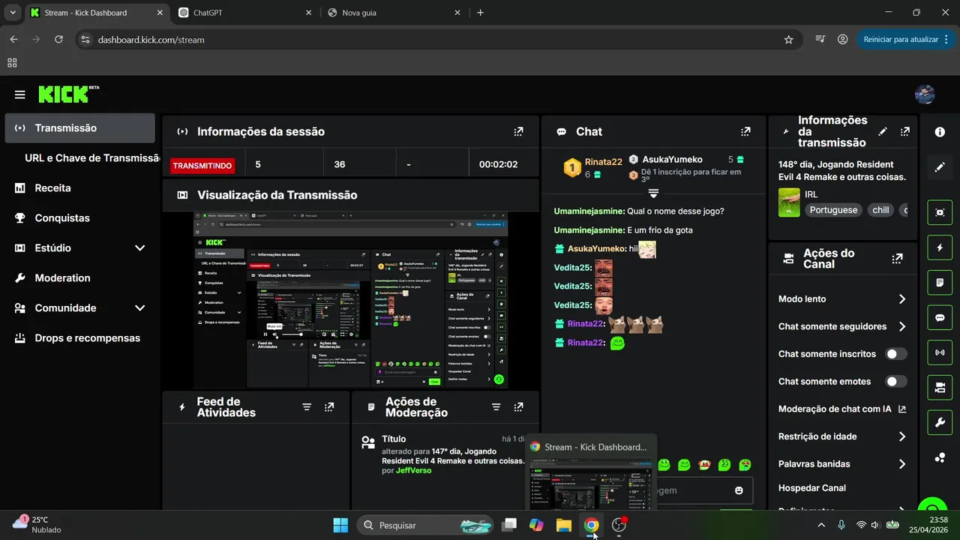Click Hospedar Canal action

pyautogui.click(x=812, y=487)
